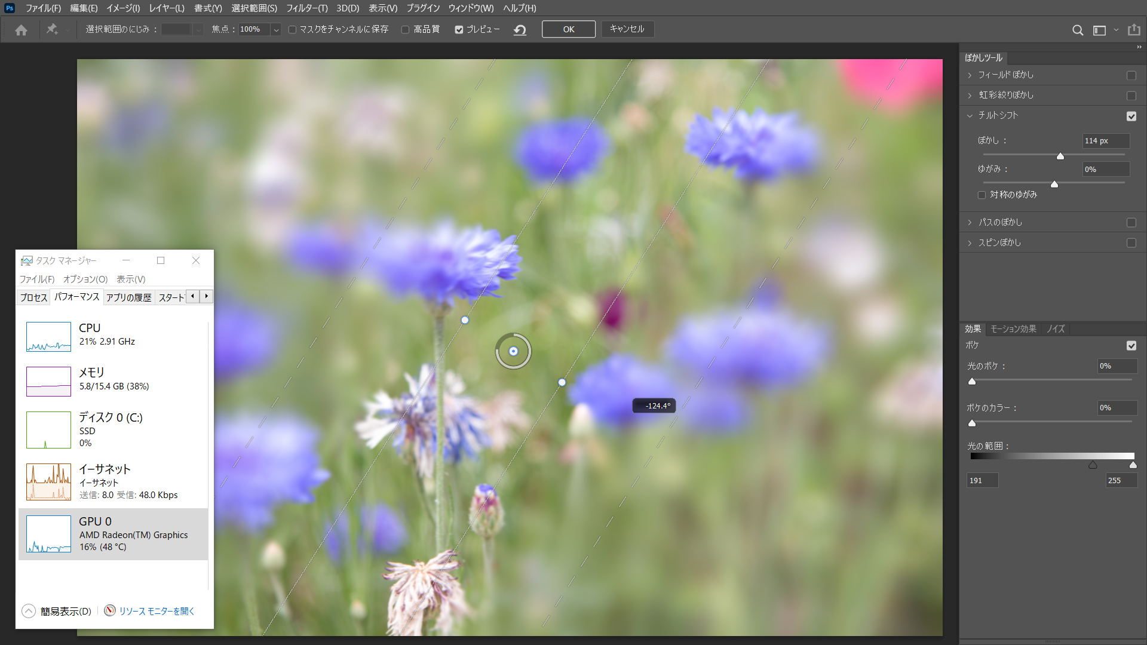Expand the Iris Blur section
Image resolution: width=1147 pixels, height=645 pixels.
tap(970, 96)
